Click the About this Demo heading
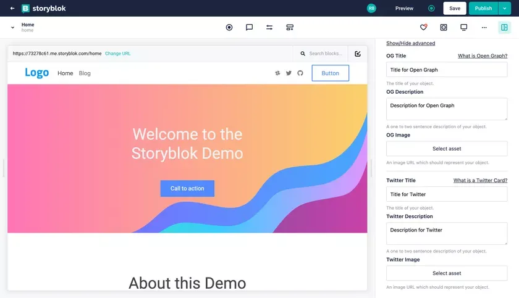 187,283
